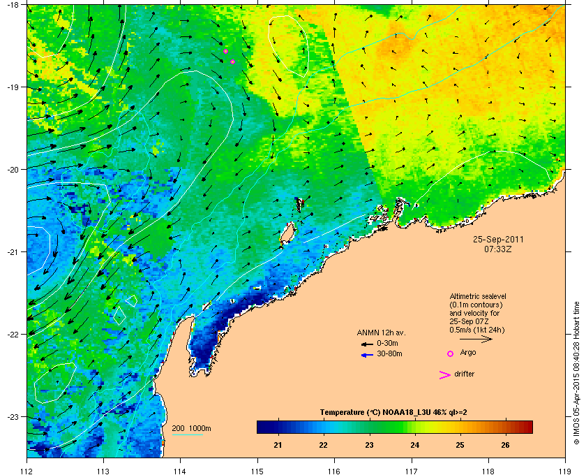This screenshot has height=475, width=586.
Task: Click the colorbar tick label 22
Action: (323, 445)
